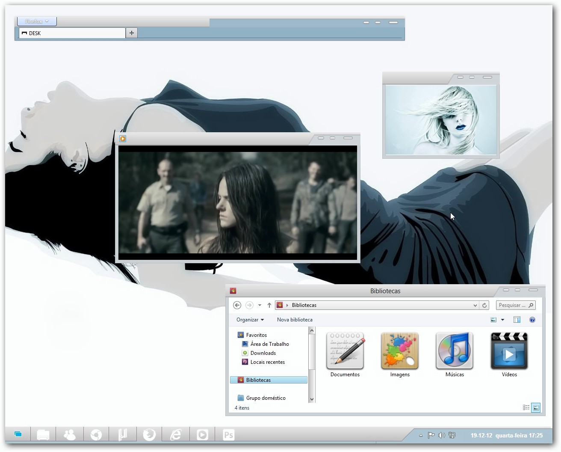
Task: Change the view mode icon
Action: [493, 320]
